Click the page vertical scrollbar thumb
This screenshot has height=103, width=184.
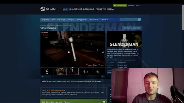click(183, 17)
